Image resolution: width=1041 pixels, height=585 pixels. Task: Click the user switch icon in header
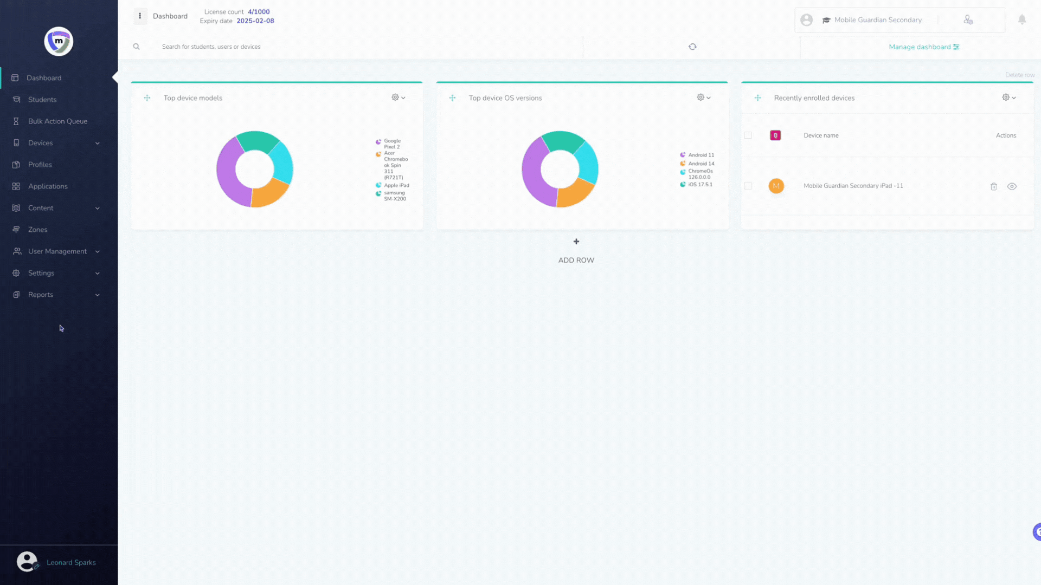pyautogui.click(x=968, y=20)
